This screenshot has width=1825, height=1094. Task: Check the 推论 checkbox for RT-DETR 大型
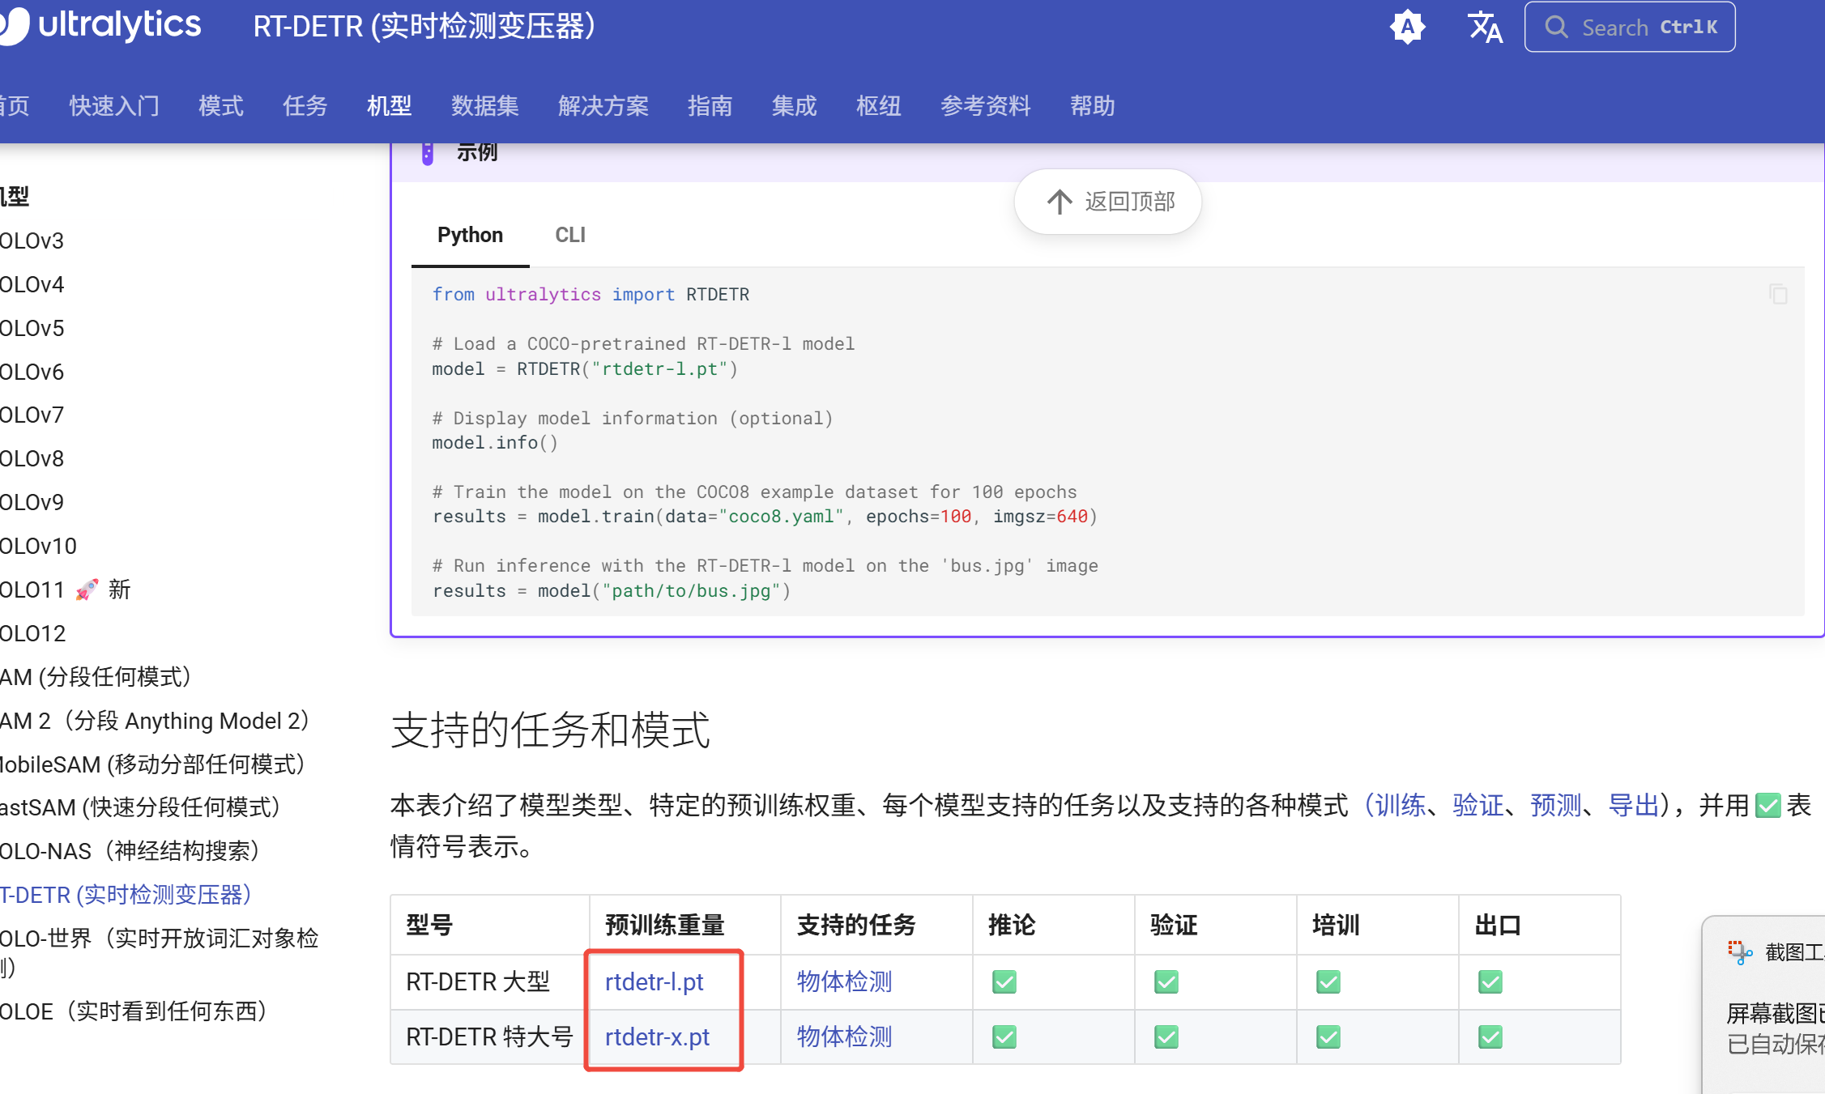tap(1004, 981)
